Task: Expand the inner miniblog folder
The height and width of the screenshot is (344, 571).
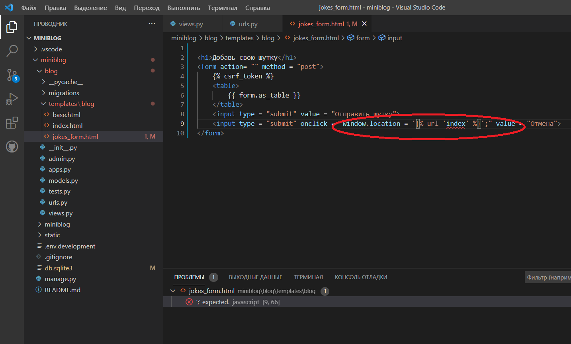Action: (x=39, y=224)
